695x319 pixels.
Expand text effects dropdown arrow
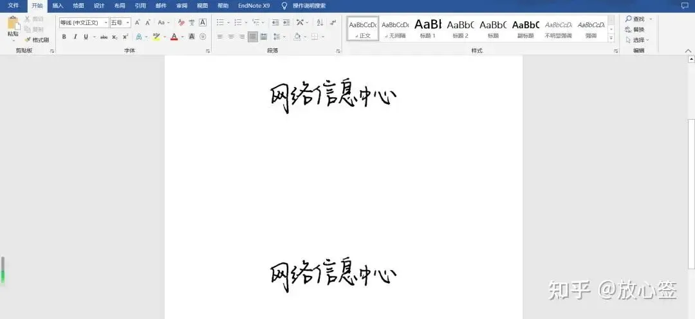point(146,37)
